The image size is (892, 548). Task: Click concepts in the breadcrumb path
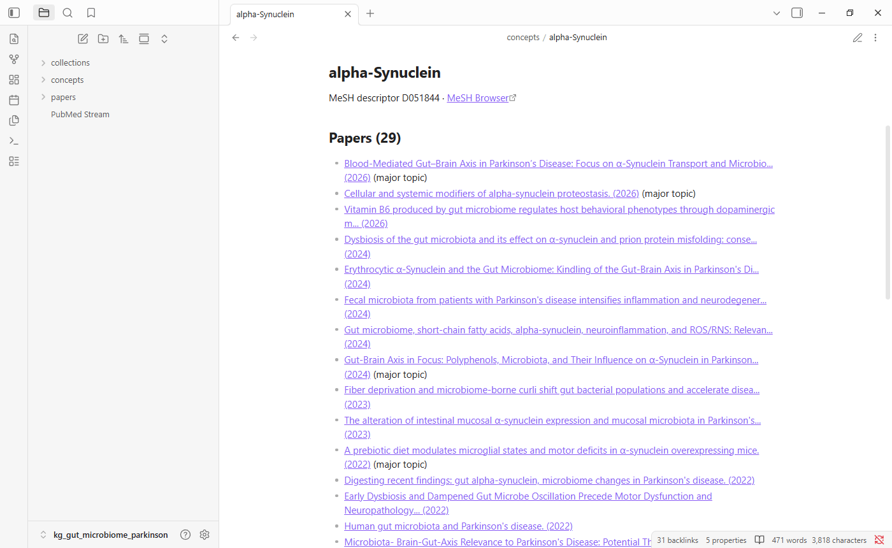coord(523,38)
